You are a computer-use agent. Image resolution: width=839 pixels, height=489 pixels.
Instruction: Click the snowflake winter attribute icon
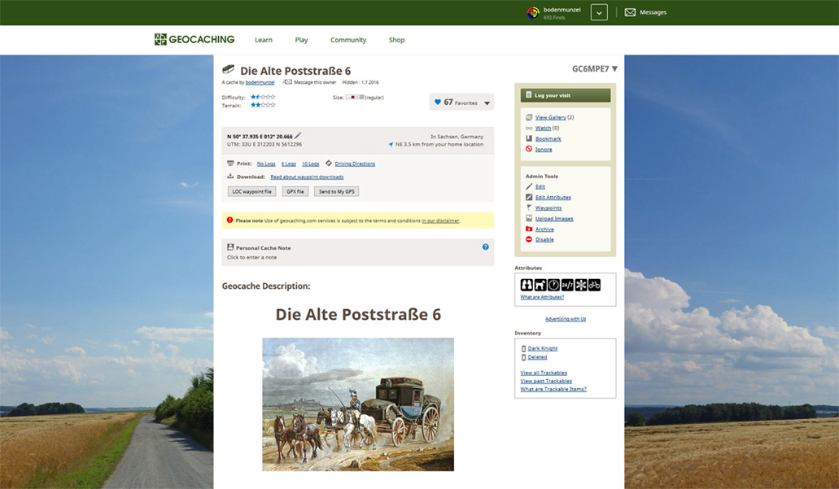[x=581, y=285]
